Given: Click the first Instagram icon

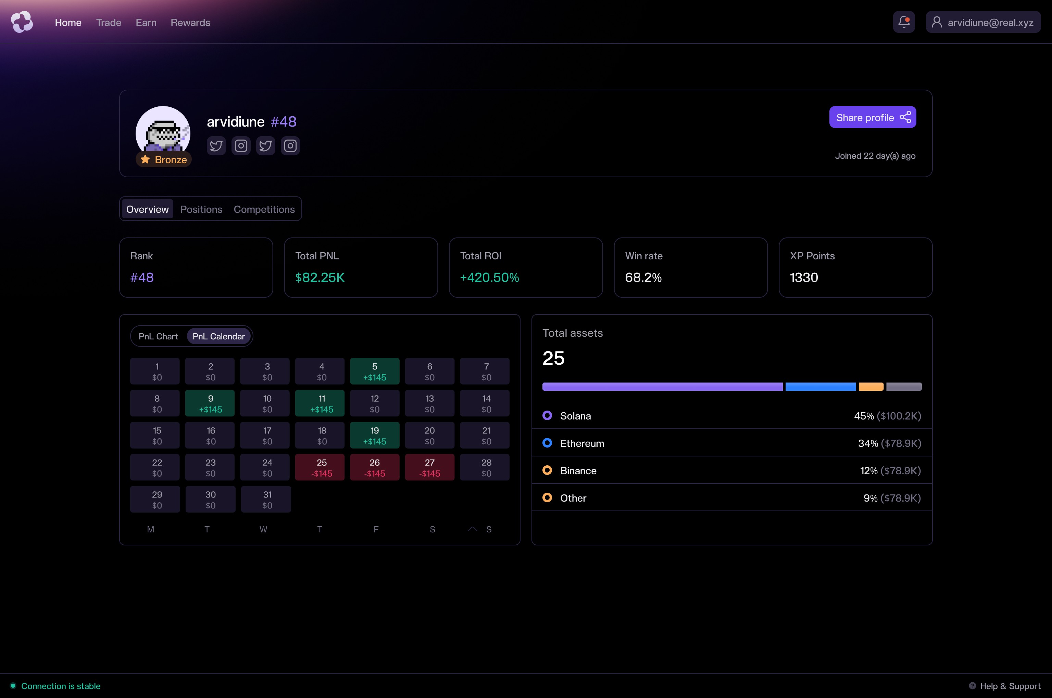Looking at the screenshot, I should point(241,146).
